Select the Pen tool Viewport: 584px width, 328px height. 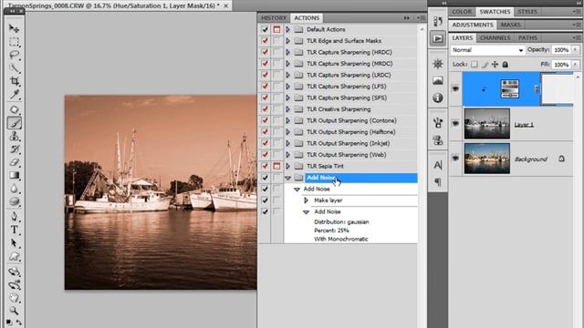(x=15, y=217)
